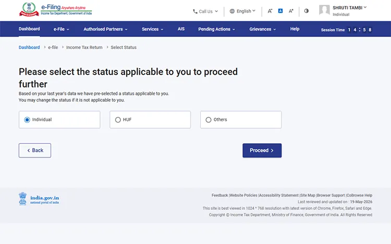Open the AIS menu item
This screenshot has height=244, width=391.
(x=181, y=29)
